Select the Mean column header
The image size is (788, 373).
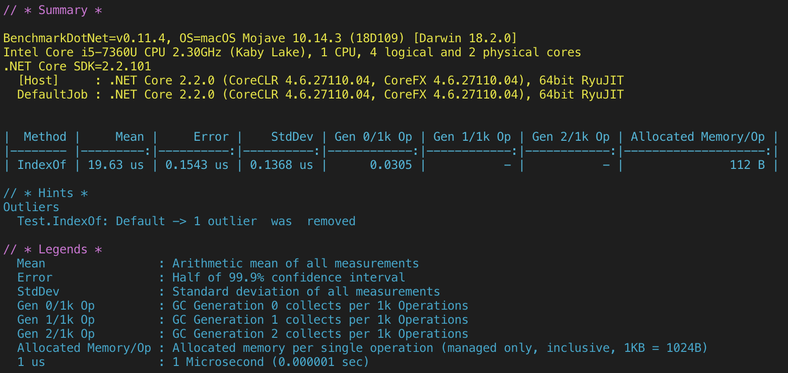129,136
